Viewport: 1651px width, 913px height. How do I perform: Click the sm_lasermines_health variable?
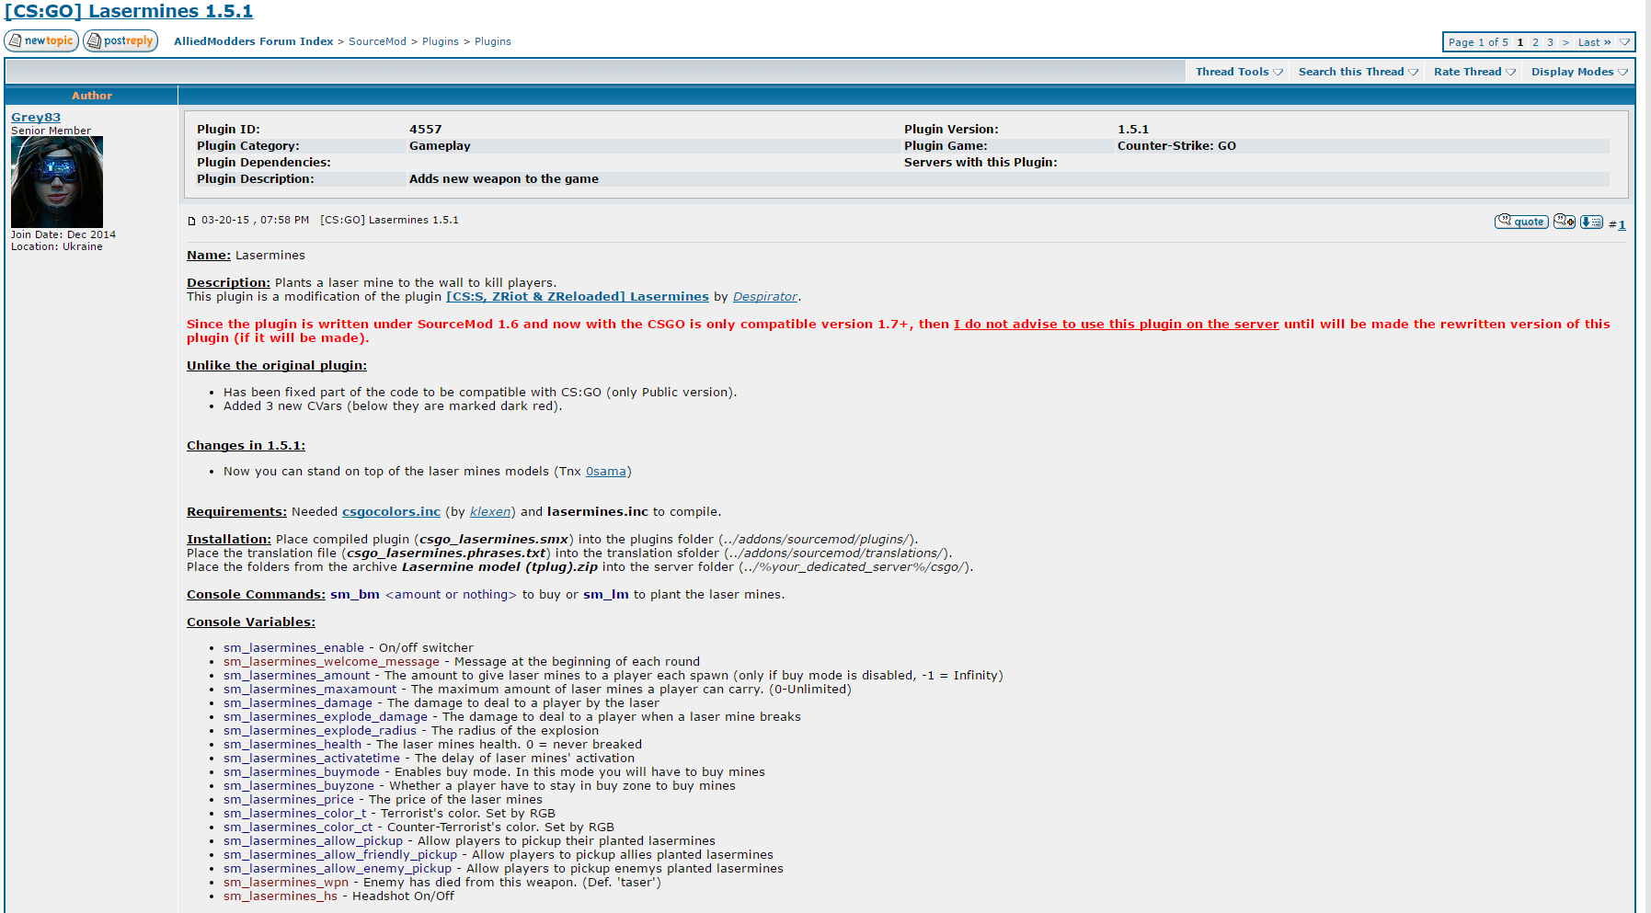292,744
